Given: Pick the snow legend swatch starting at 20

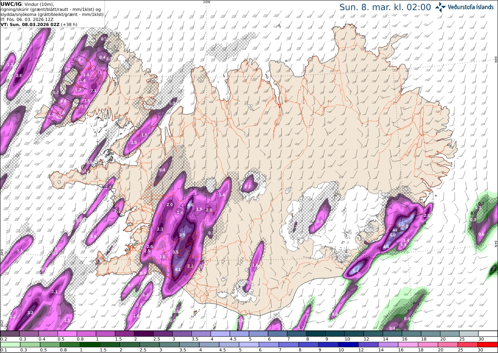Looking at the screenshot, I should pyautogui.click(x=450, y=334).
